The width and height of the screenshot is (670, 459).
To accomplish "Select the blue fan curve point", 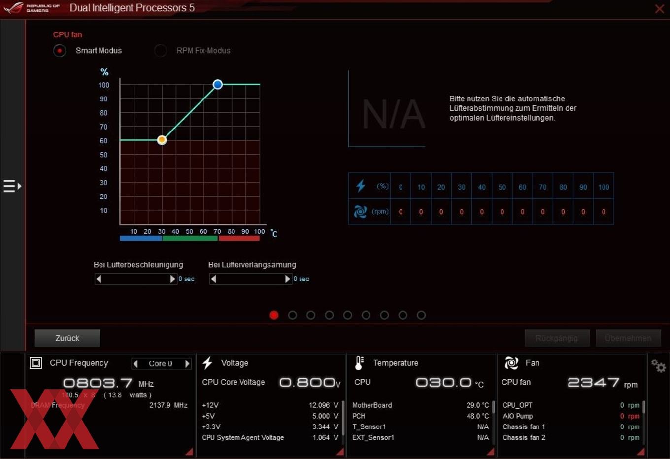I will tap(218, 85).
